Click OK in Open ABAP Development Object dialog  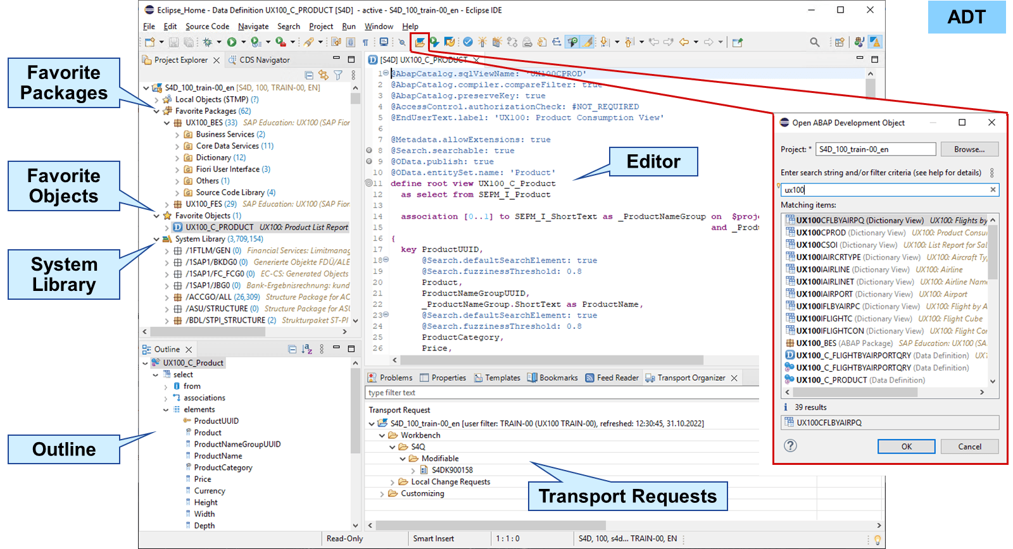[x=906, y=447]
